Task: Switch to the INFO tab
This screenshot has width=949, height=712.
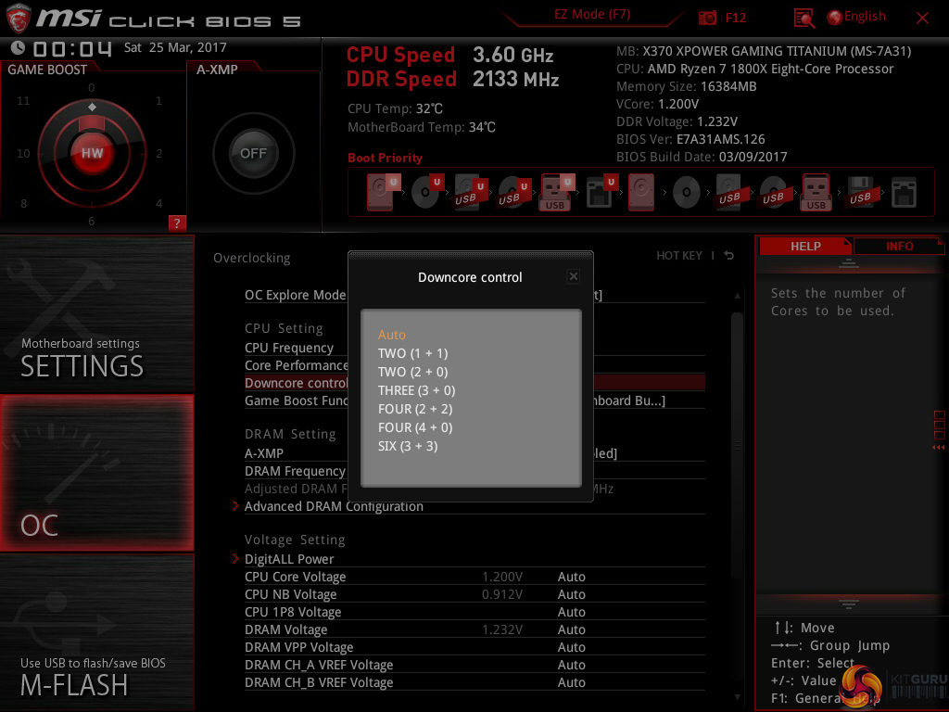Action: pos(899,246)
